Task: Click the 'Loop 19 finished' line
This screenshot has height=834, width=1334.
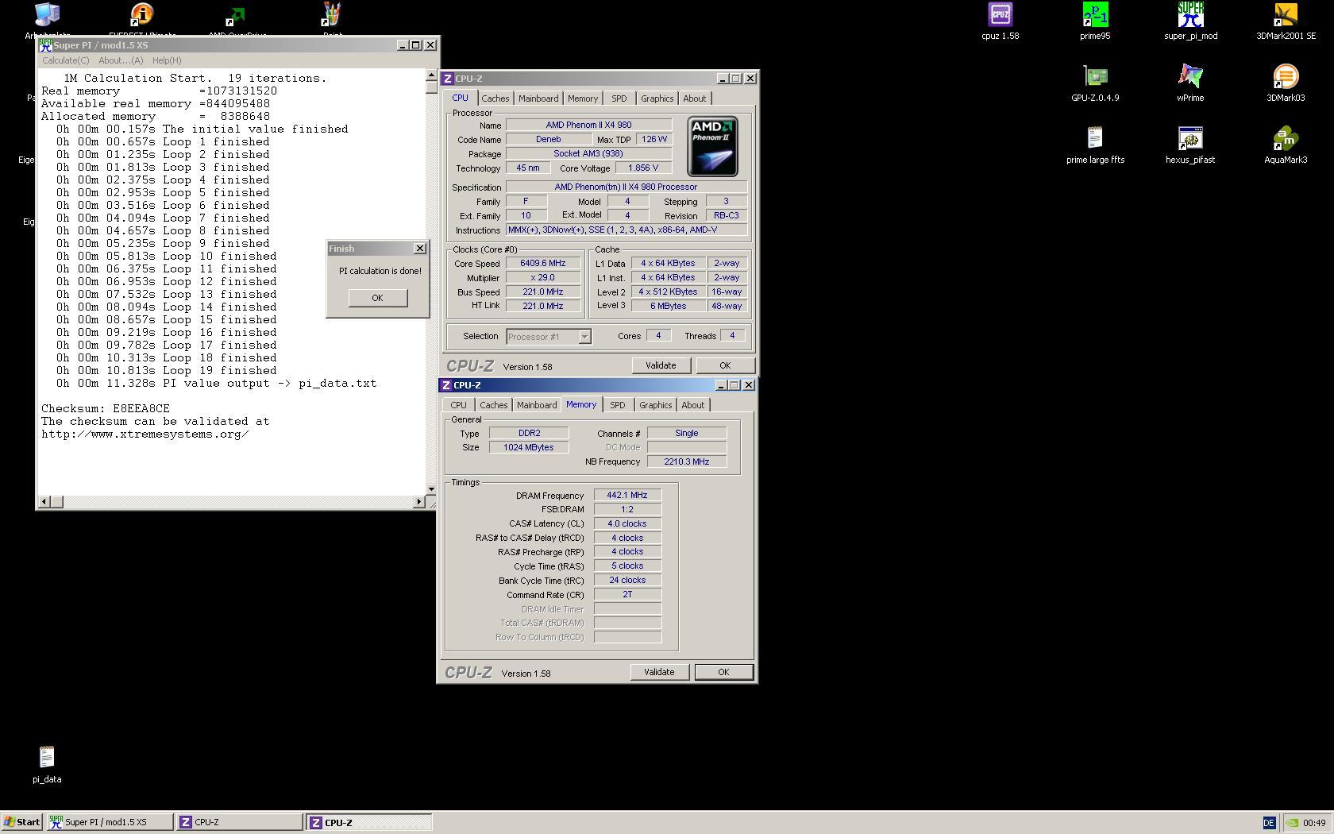Action: [x=167, y=370]
